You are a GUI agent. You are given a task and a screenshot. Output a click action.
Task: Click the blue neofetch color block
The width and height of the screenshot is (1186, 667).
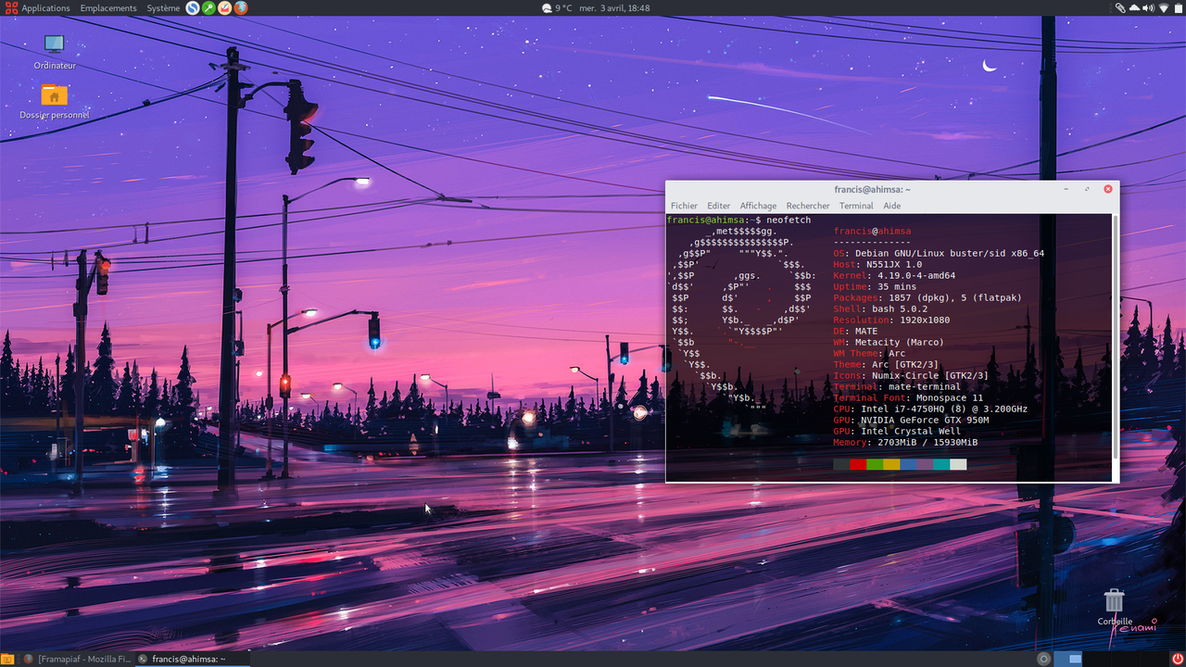(908, 464)
